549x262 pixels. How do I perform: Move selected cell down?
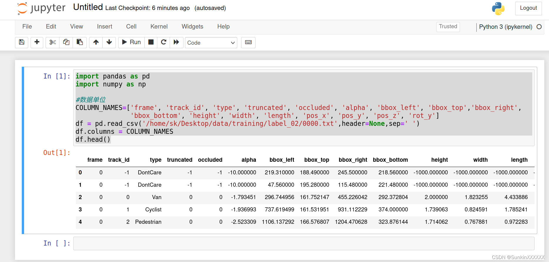point(109,42)
